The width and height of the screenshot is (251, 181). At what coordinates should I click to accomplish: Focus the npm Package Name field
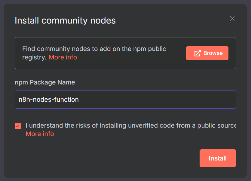pos(125,100)
